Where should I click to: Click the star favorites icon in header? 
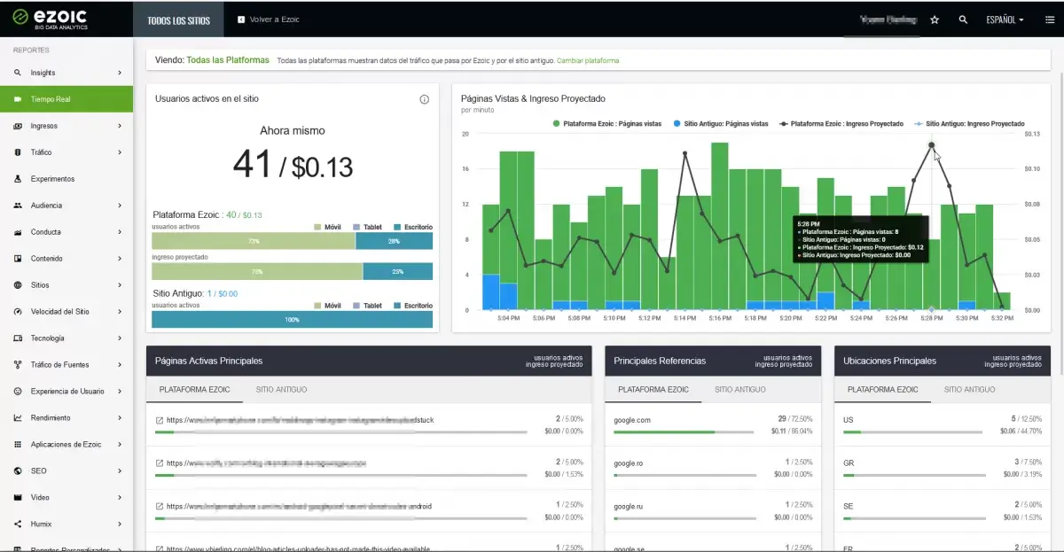[x=934, y=19]
